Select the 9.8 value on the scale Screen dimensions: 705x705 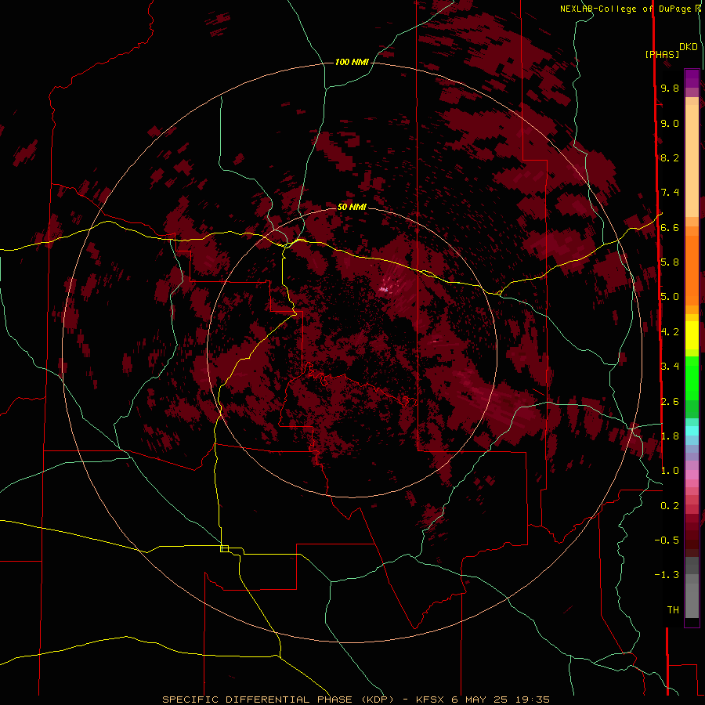pos(670,88)
